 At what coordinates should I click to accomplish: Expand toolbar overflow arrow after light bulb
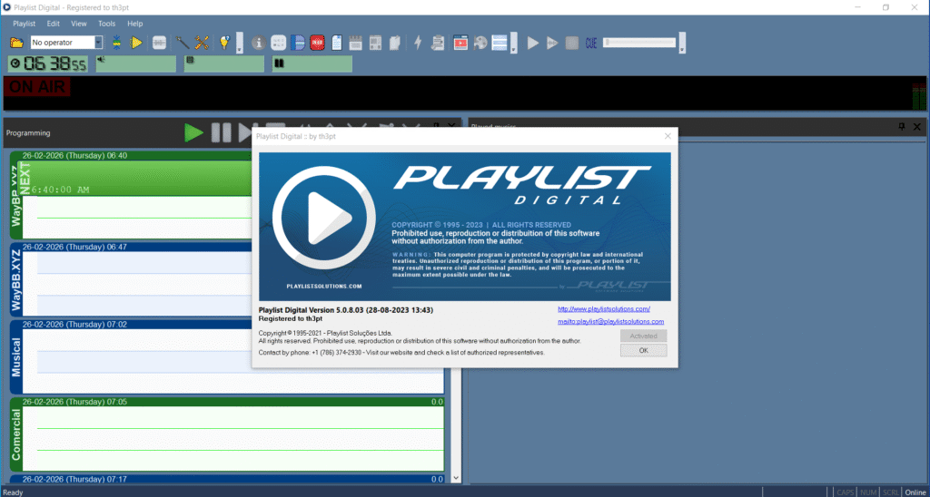coord(239,44)
